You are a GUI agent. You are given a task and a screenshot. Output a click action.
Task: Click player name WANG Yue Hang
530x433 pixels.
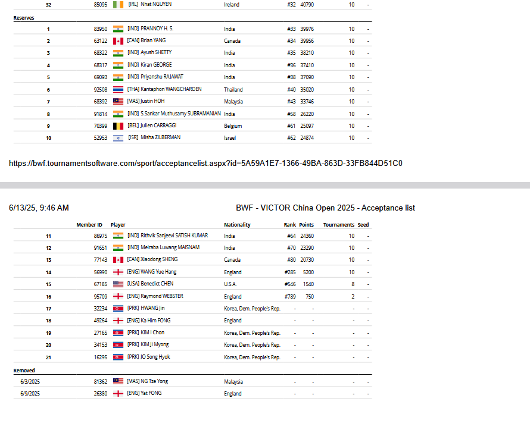point(158,272)
